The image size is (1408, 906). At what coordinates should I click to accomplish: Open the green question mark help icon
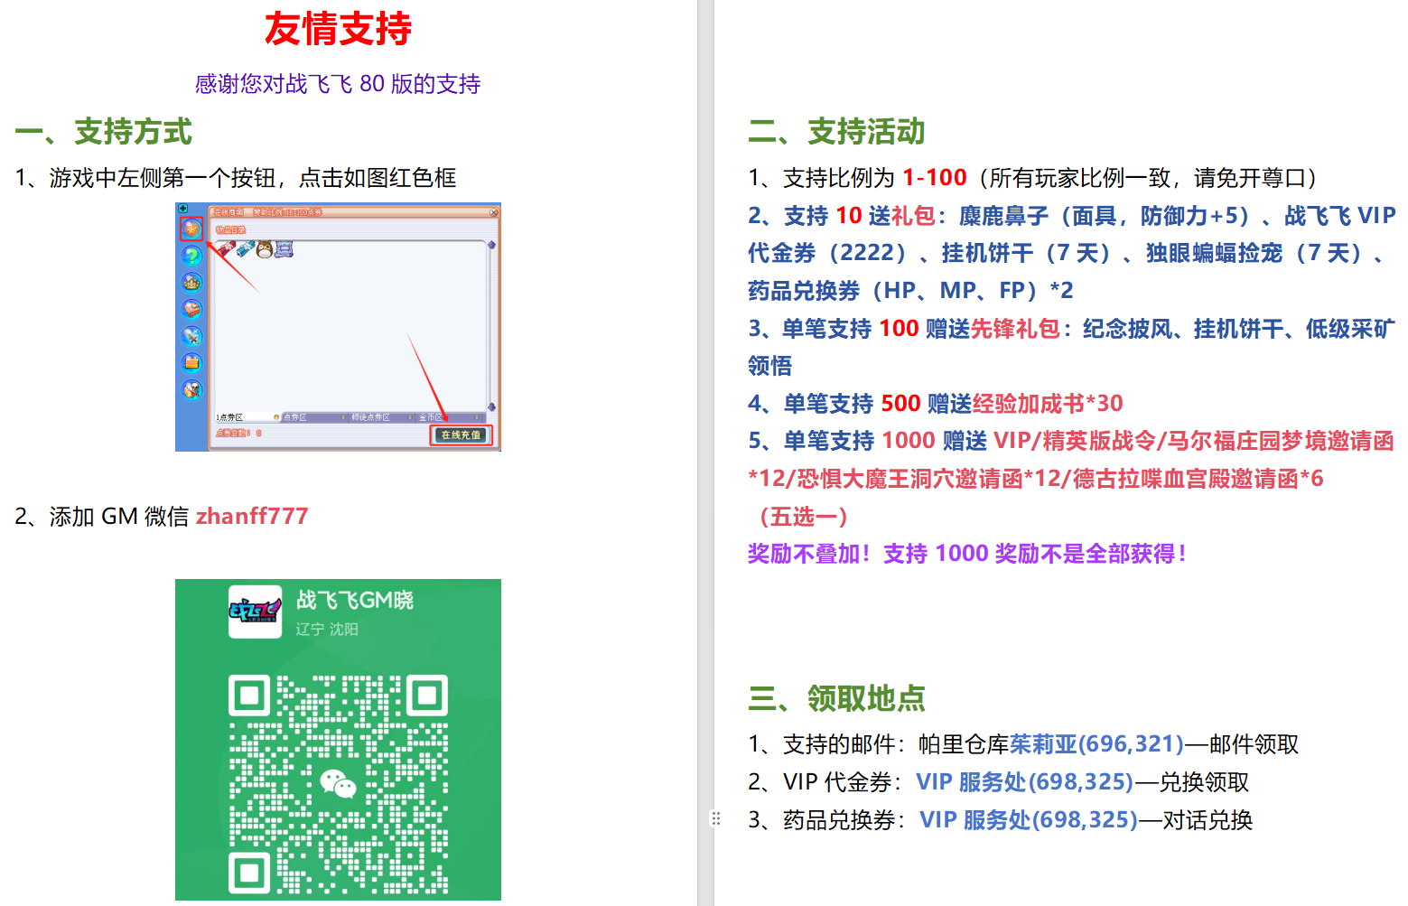191,256
